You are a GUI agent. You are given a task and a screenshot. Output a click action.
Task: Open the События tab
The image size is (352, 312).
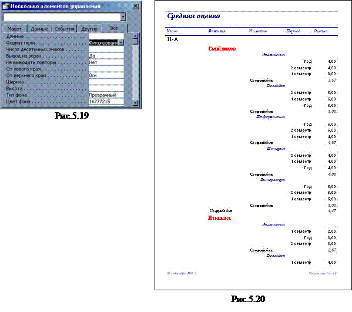coord(65,29)
